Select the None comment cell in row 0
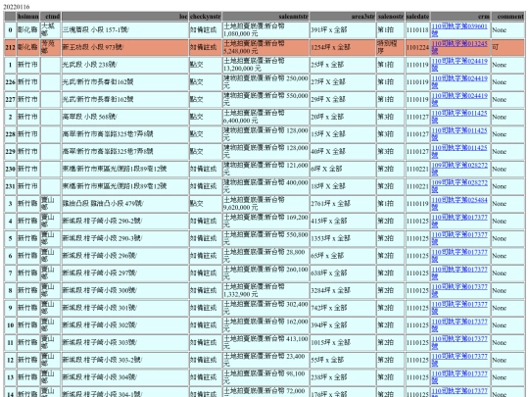 point(508,29)
